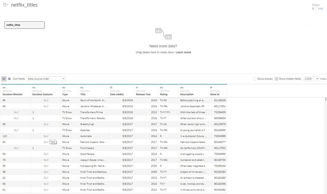Click the Abc data type icon for Title column
Viewport: 327px width, 194px height.
pyautogui.click(x=82, y=87)
